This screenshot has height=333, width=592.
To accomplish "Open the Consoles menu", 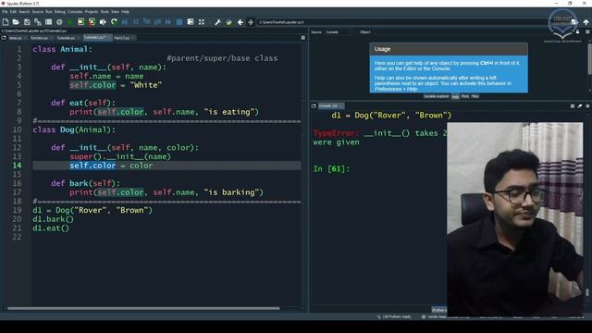I will click(x=75, y=12).
